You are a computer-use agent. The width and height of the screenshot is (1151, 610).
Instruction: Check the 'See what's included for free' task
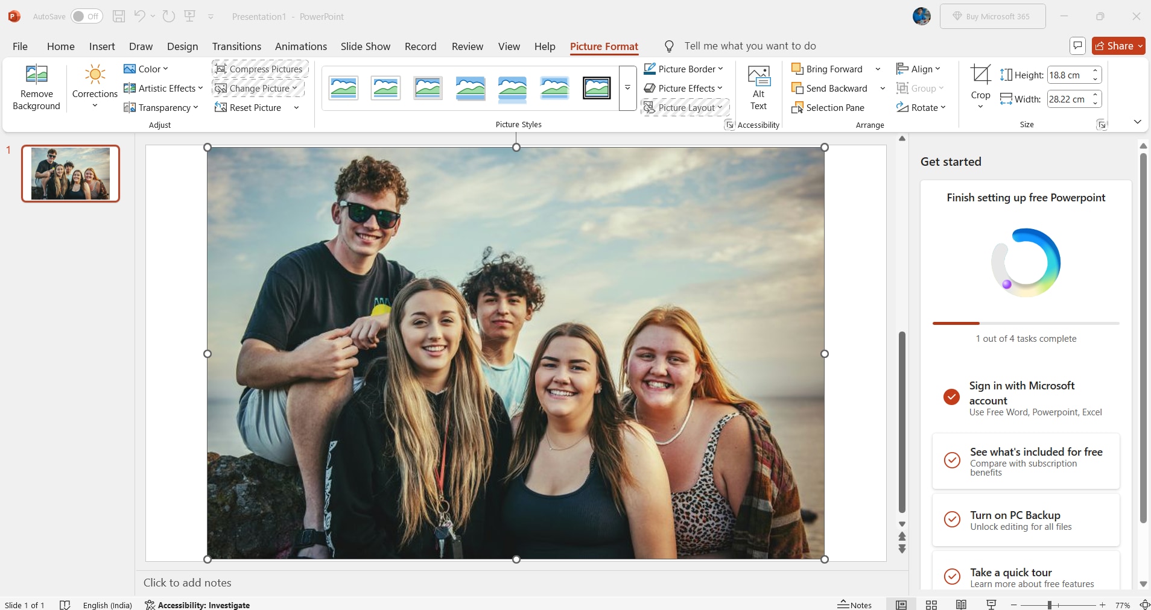click(x=952, y=460)
